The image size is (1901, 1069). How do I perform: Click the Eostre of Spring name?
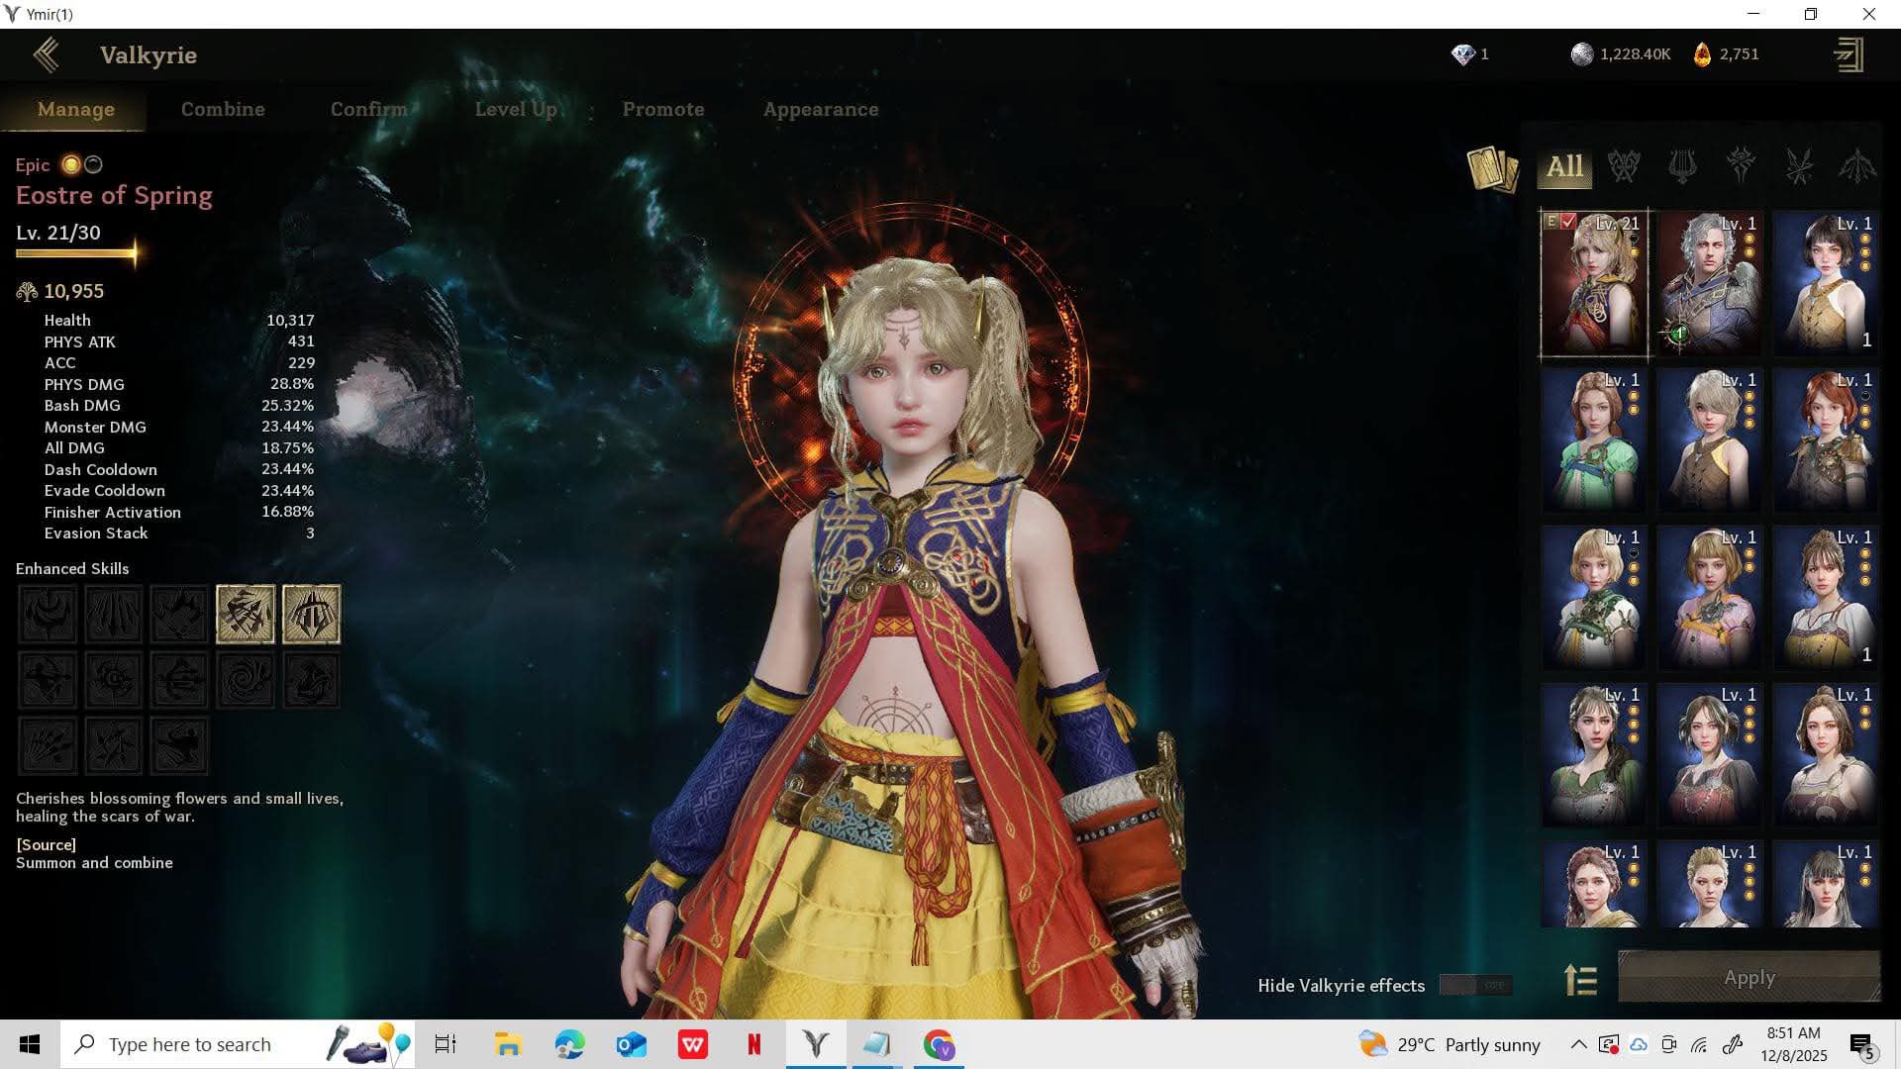point(114,195)
